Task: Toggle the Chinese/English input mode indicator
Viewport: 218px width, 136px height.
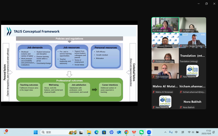Action: [x=176, y=132]
